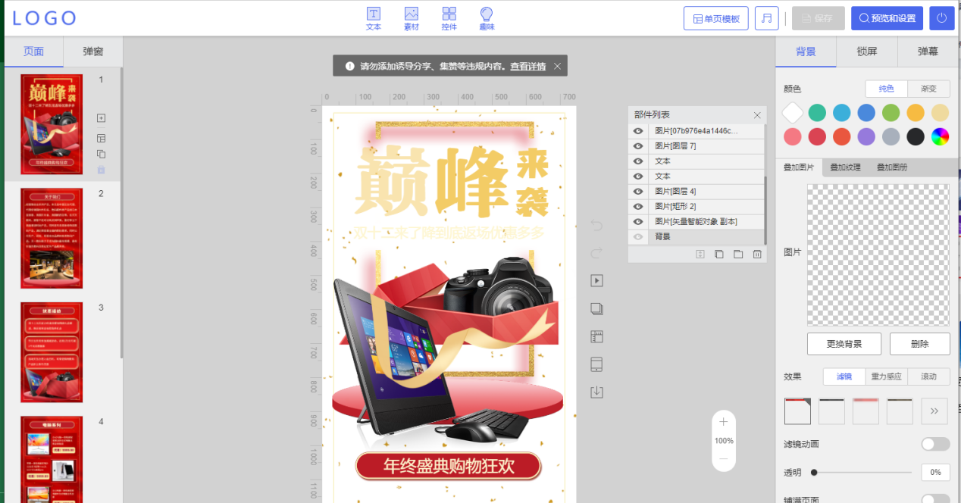Open 预览和设置 preview and settings
Screen dimensions: 961x503
pyautogui.click(x=886, y=18)
